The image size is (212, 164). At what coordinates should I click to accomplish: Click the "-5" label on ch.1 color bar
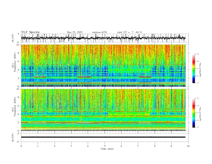197,69
